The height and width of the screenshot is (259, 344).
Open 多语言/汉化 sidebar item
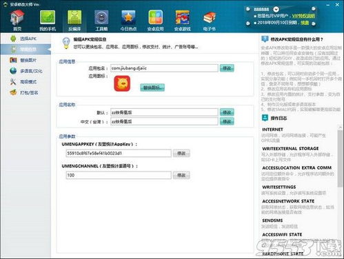[26, 71]
